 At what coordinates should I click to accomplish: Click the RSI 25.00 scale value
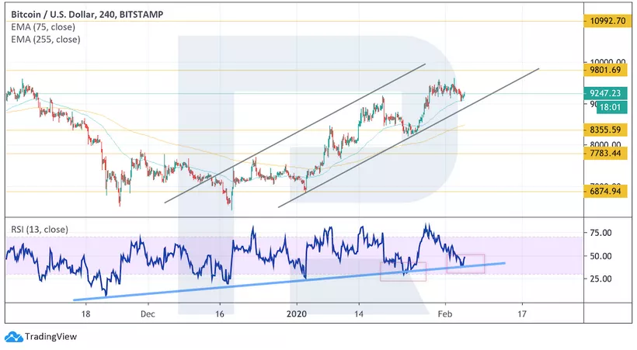click(x=601, y=279)
